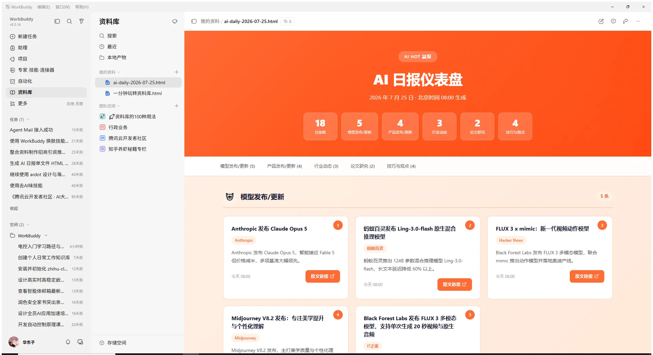The image size is (653, 355).
Task: Click the 18 总条数 stat card
Action: click(x=320, y=126)
